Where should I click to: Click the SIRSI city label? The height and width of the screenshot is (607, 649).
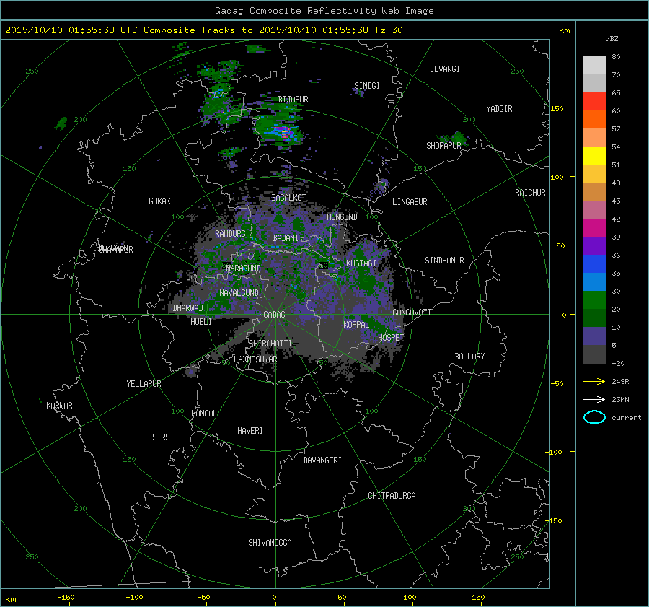tap(163, 437)
